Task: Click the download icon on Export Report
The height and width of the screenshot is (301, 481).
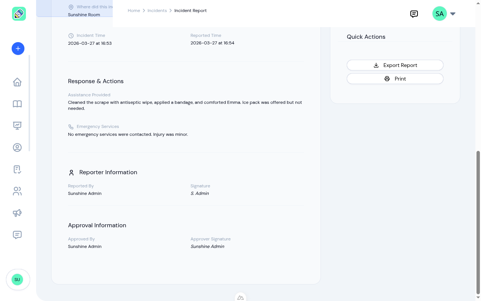Action: tap(376, 65)
